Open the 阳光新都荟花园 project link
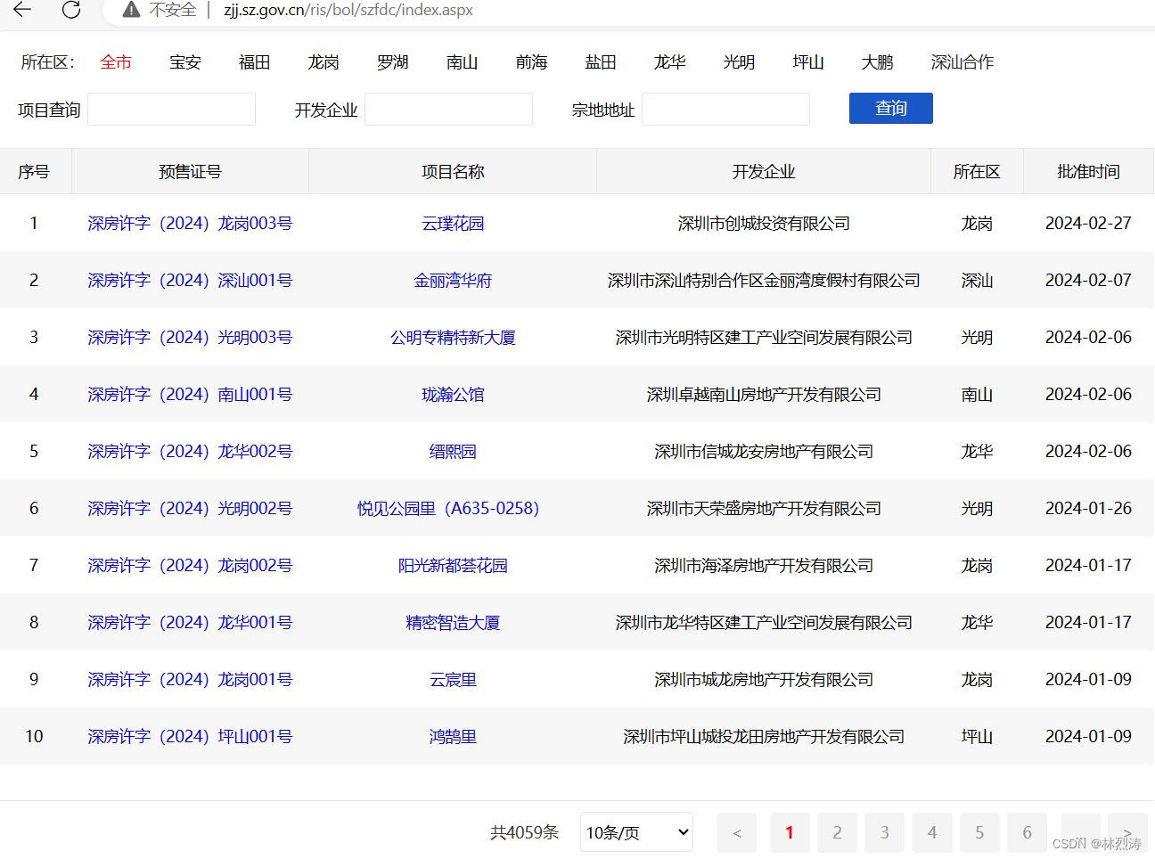 pyautogui.click(x=453, y=566)
